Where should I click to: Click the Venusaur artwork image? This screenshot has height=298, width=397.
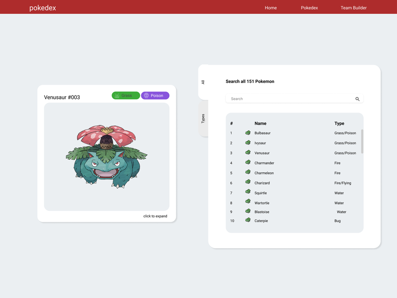(x=107, y=157)
